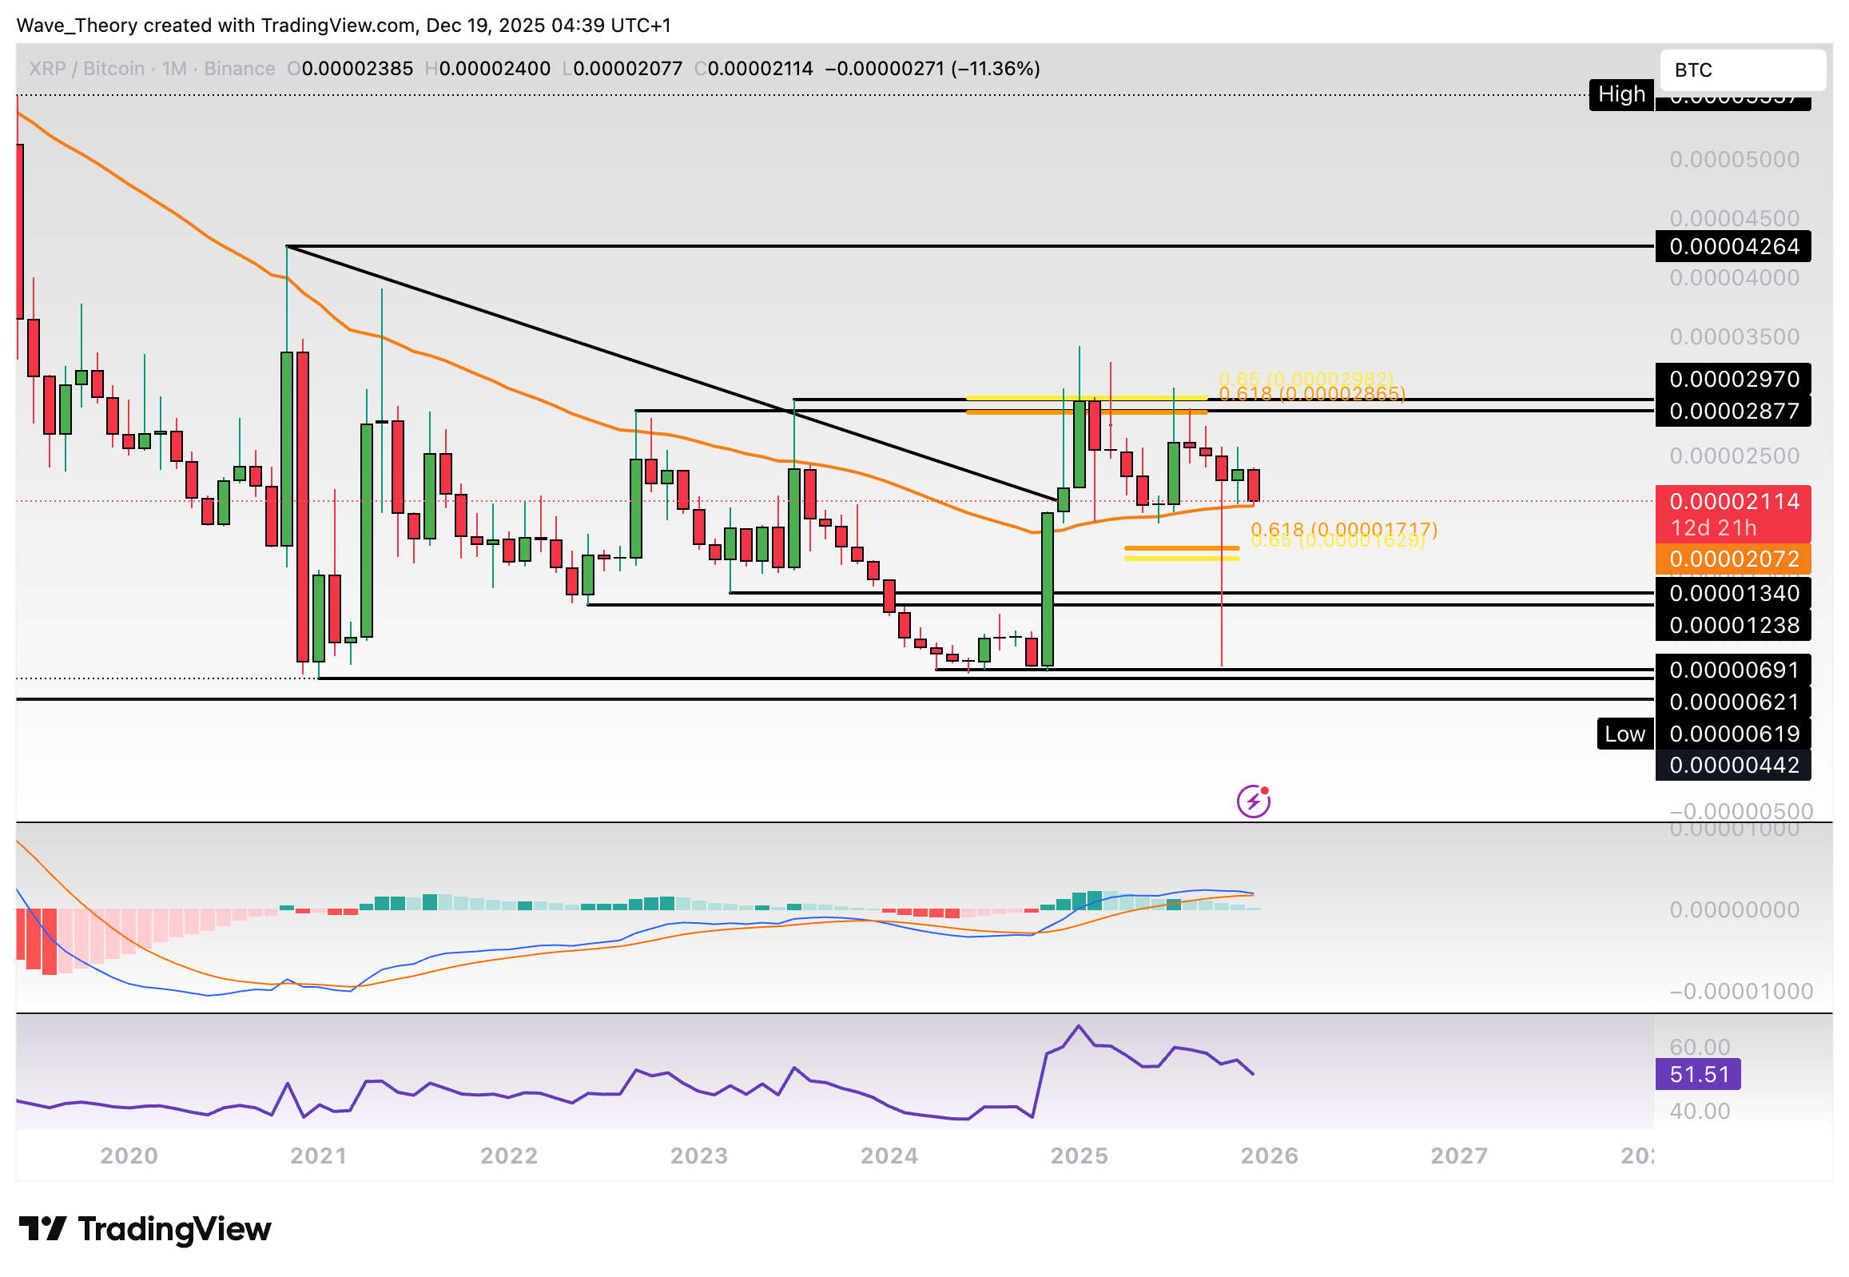
Task: Click the red current price label 0.00002114
Action: click(1732, 502)
